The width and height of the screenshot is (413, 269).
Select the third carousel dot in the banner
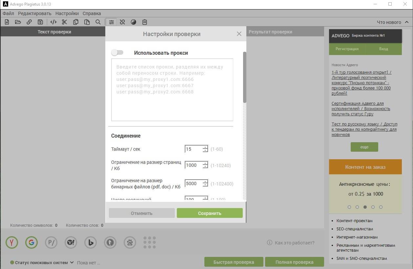click(365, 207)
